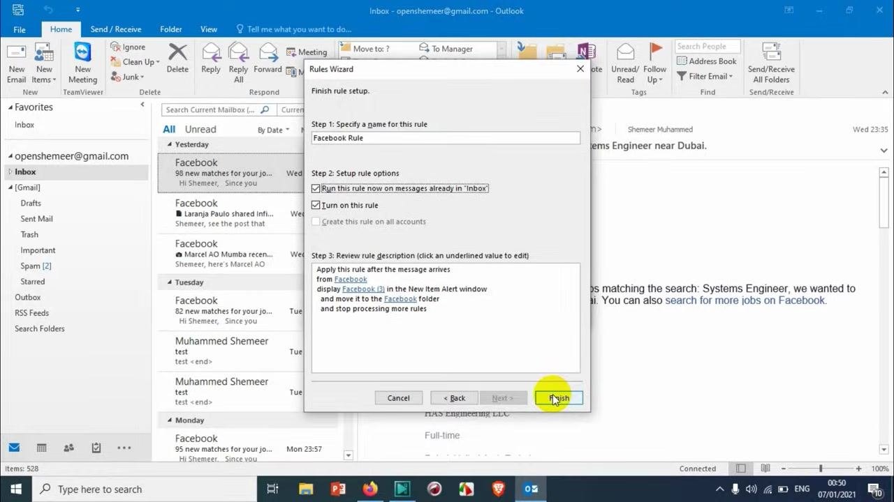Open the By Date sort dropdown
Viewport: 894px width, 502px height.
coord(273,130)
